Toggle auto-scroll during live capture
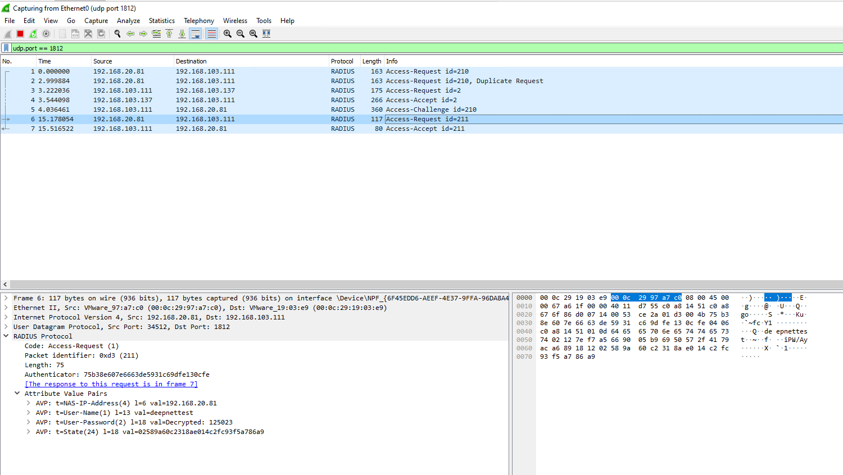The height and width of the screenshot is (475, 843). tap(195, 34)
